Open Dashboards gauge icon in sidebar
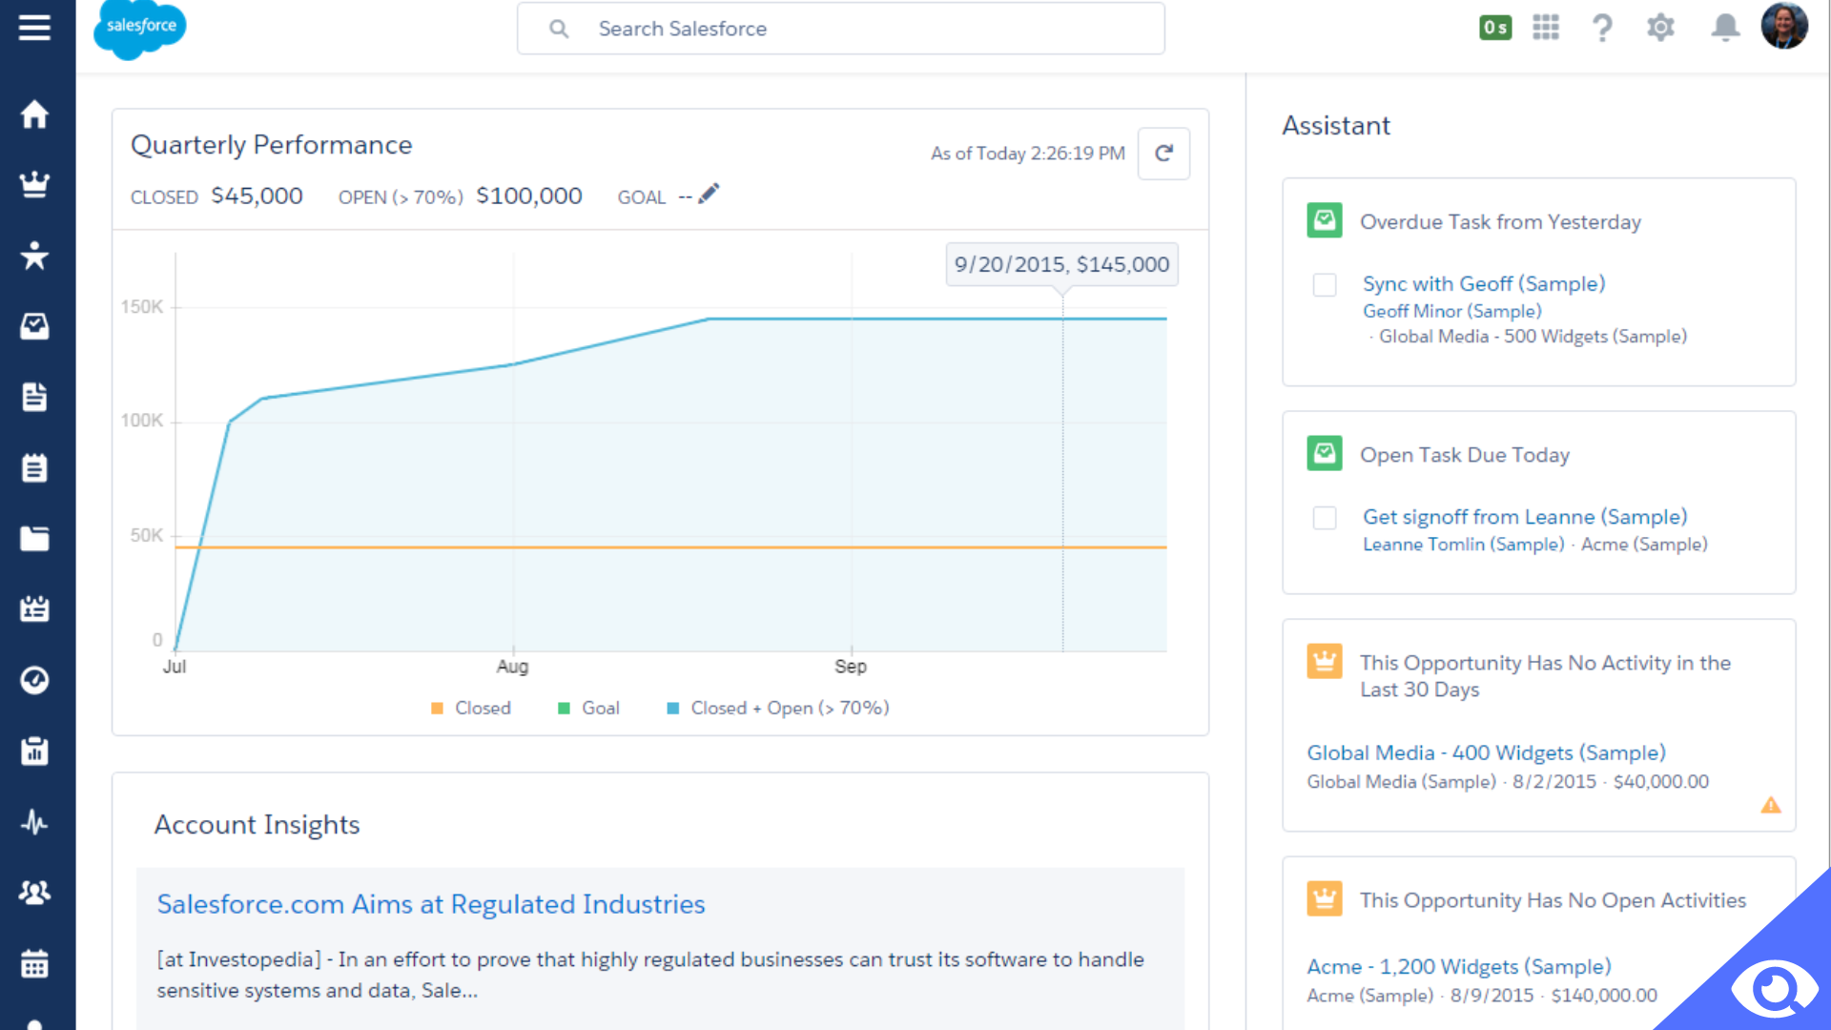This screenshot has width=1831, height=1030. pos(34,680)
